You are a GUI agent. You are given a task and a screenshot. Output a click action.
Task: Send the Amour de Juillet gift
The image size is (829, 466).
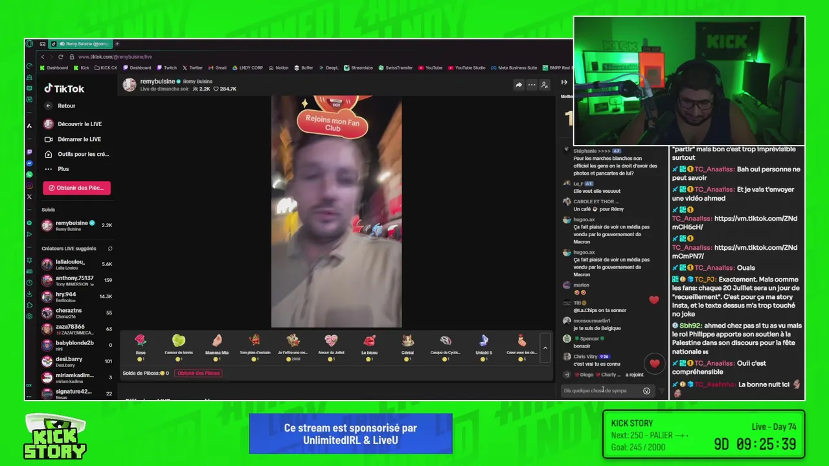point(331,348)
